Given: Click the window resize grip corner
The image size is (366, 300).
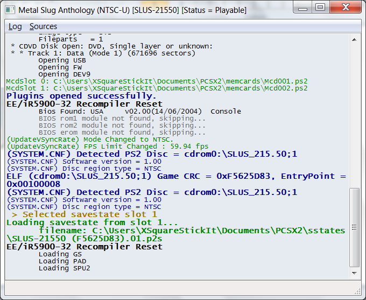Looking at the screenshot, I should click(357, 291).
